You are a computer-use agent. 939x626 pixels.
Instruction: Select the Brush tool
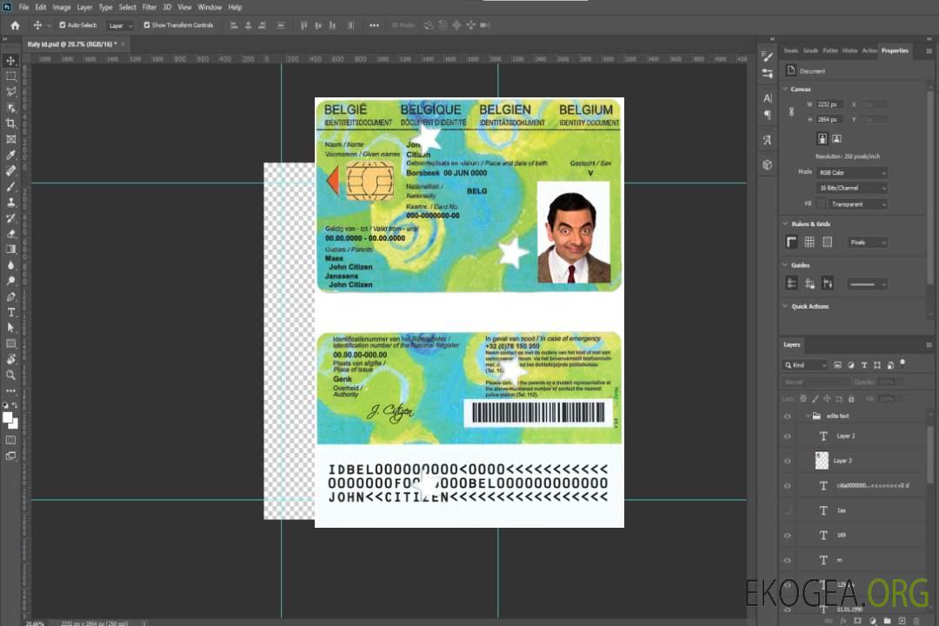point(10,186)
